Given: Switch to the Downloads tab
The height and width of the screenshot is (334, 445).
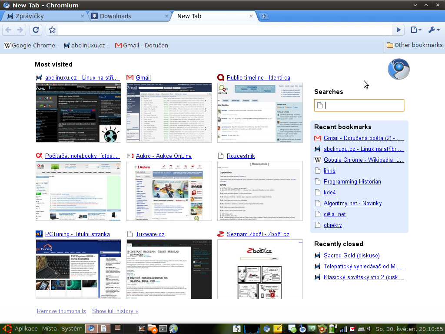Looking at the screenshot, I should tap(129, 16).
